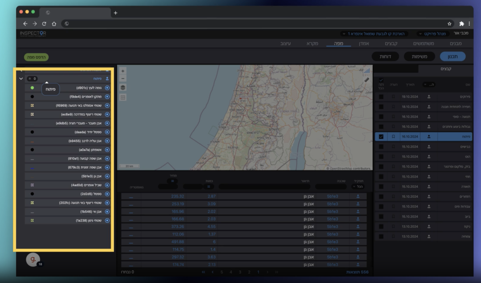The height and width of the screenshot is (283, 481).
Task: Open the column filter dropdown in files header
Action: pyautogui.click(x=429, y=84)
